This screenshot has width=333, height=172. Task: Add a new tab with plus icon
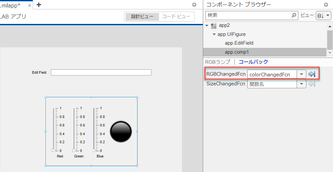[x=39, y=5]
